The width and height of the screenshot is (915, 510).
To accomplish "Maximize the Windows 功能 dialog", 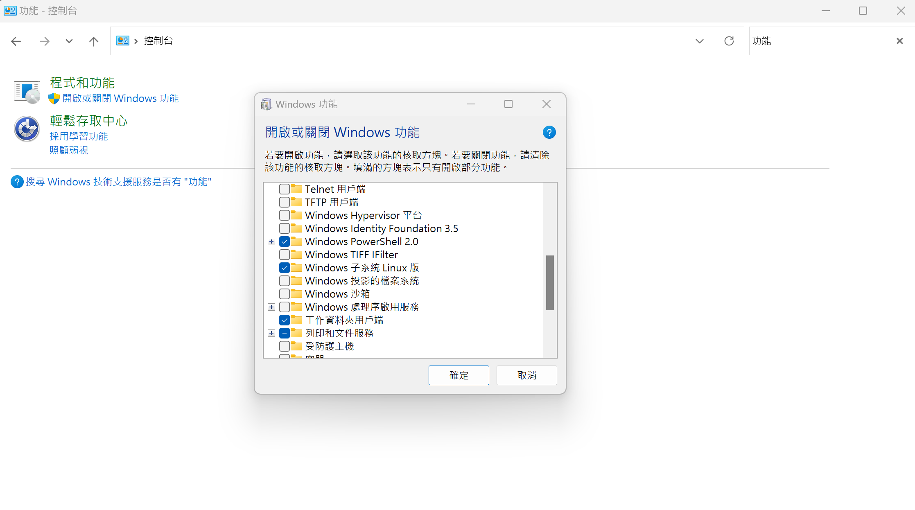I will coord(508,104).
